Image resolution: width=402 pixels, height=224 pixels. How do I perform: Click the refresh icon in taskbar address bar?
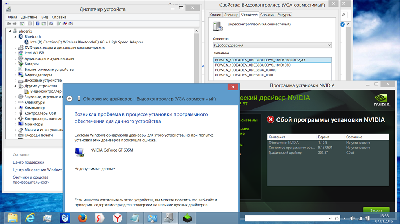(x=337, y=219)
